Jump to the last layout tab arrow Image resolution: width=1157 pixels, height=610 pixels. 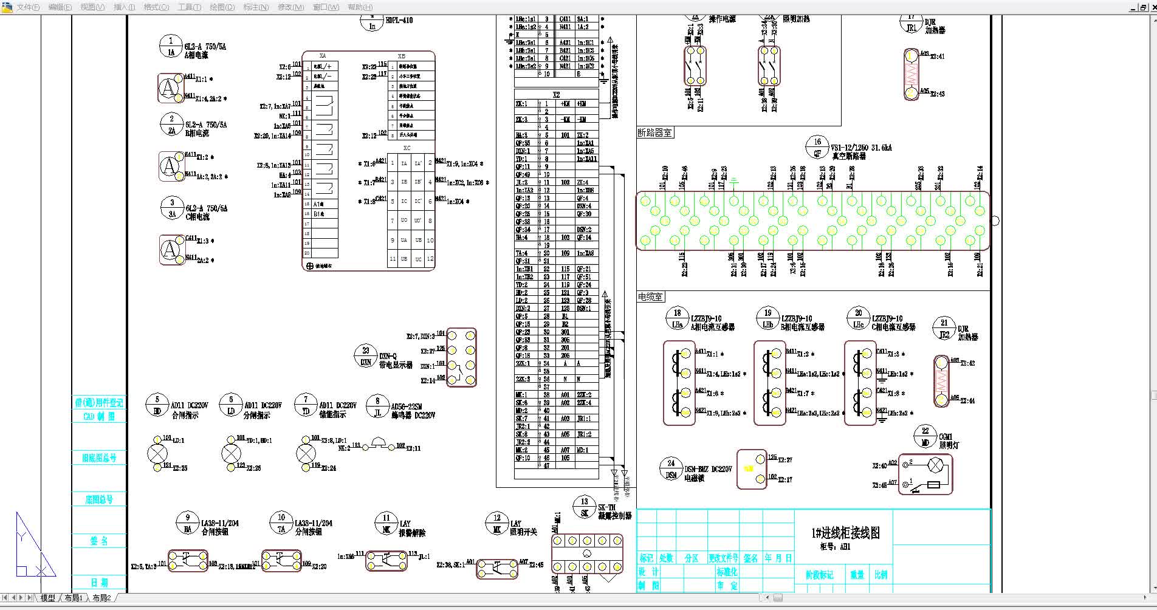(30, 598)
